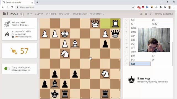Select the black king on bottom row
177x99 pixels.
point(55,94)
